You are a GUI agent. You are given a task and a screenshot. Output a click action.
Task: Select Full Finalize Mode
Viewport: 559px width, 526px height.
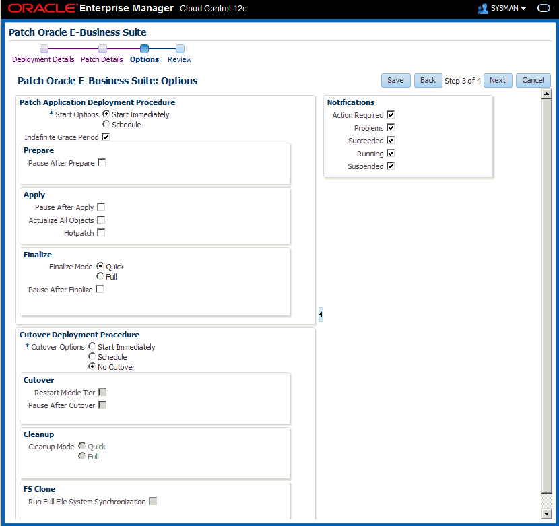coord(100,276)
